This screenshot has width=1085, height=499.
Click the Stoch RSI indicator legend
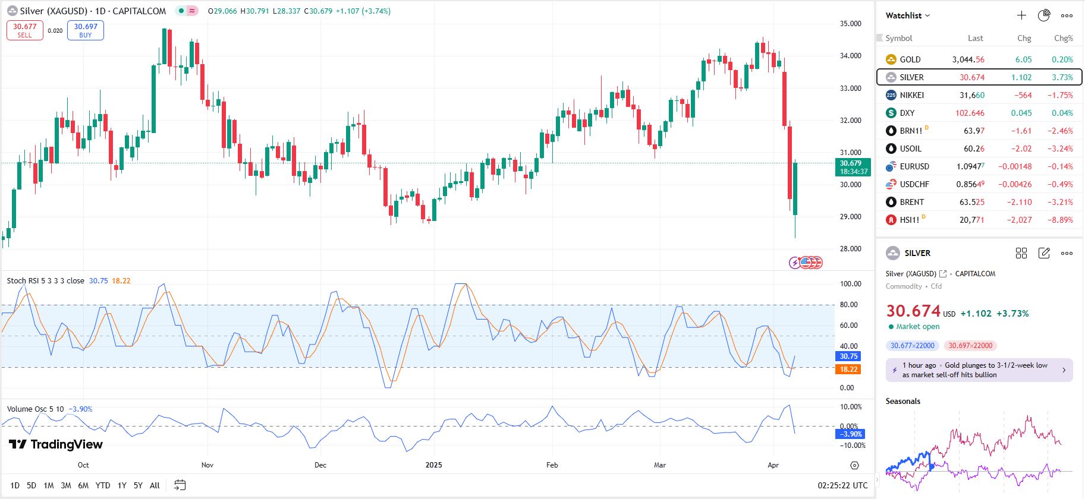[x=45, y=281]
